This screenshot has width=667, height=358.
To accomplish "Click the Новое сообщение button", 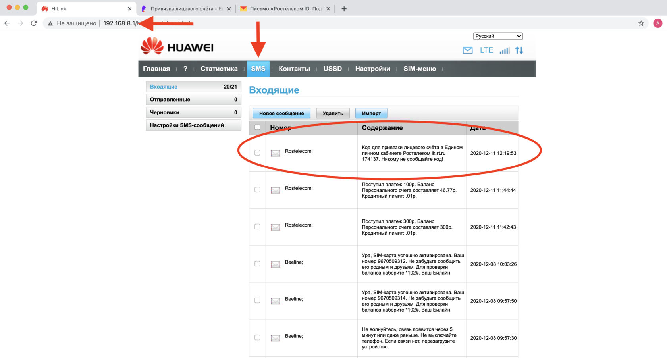I will click(x=281, y=113).
